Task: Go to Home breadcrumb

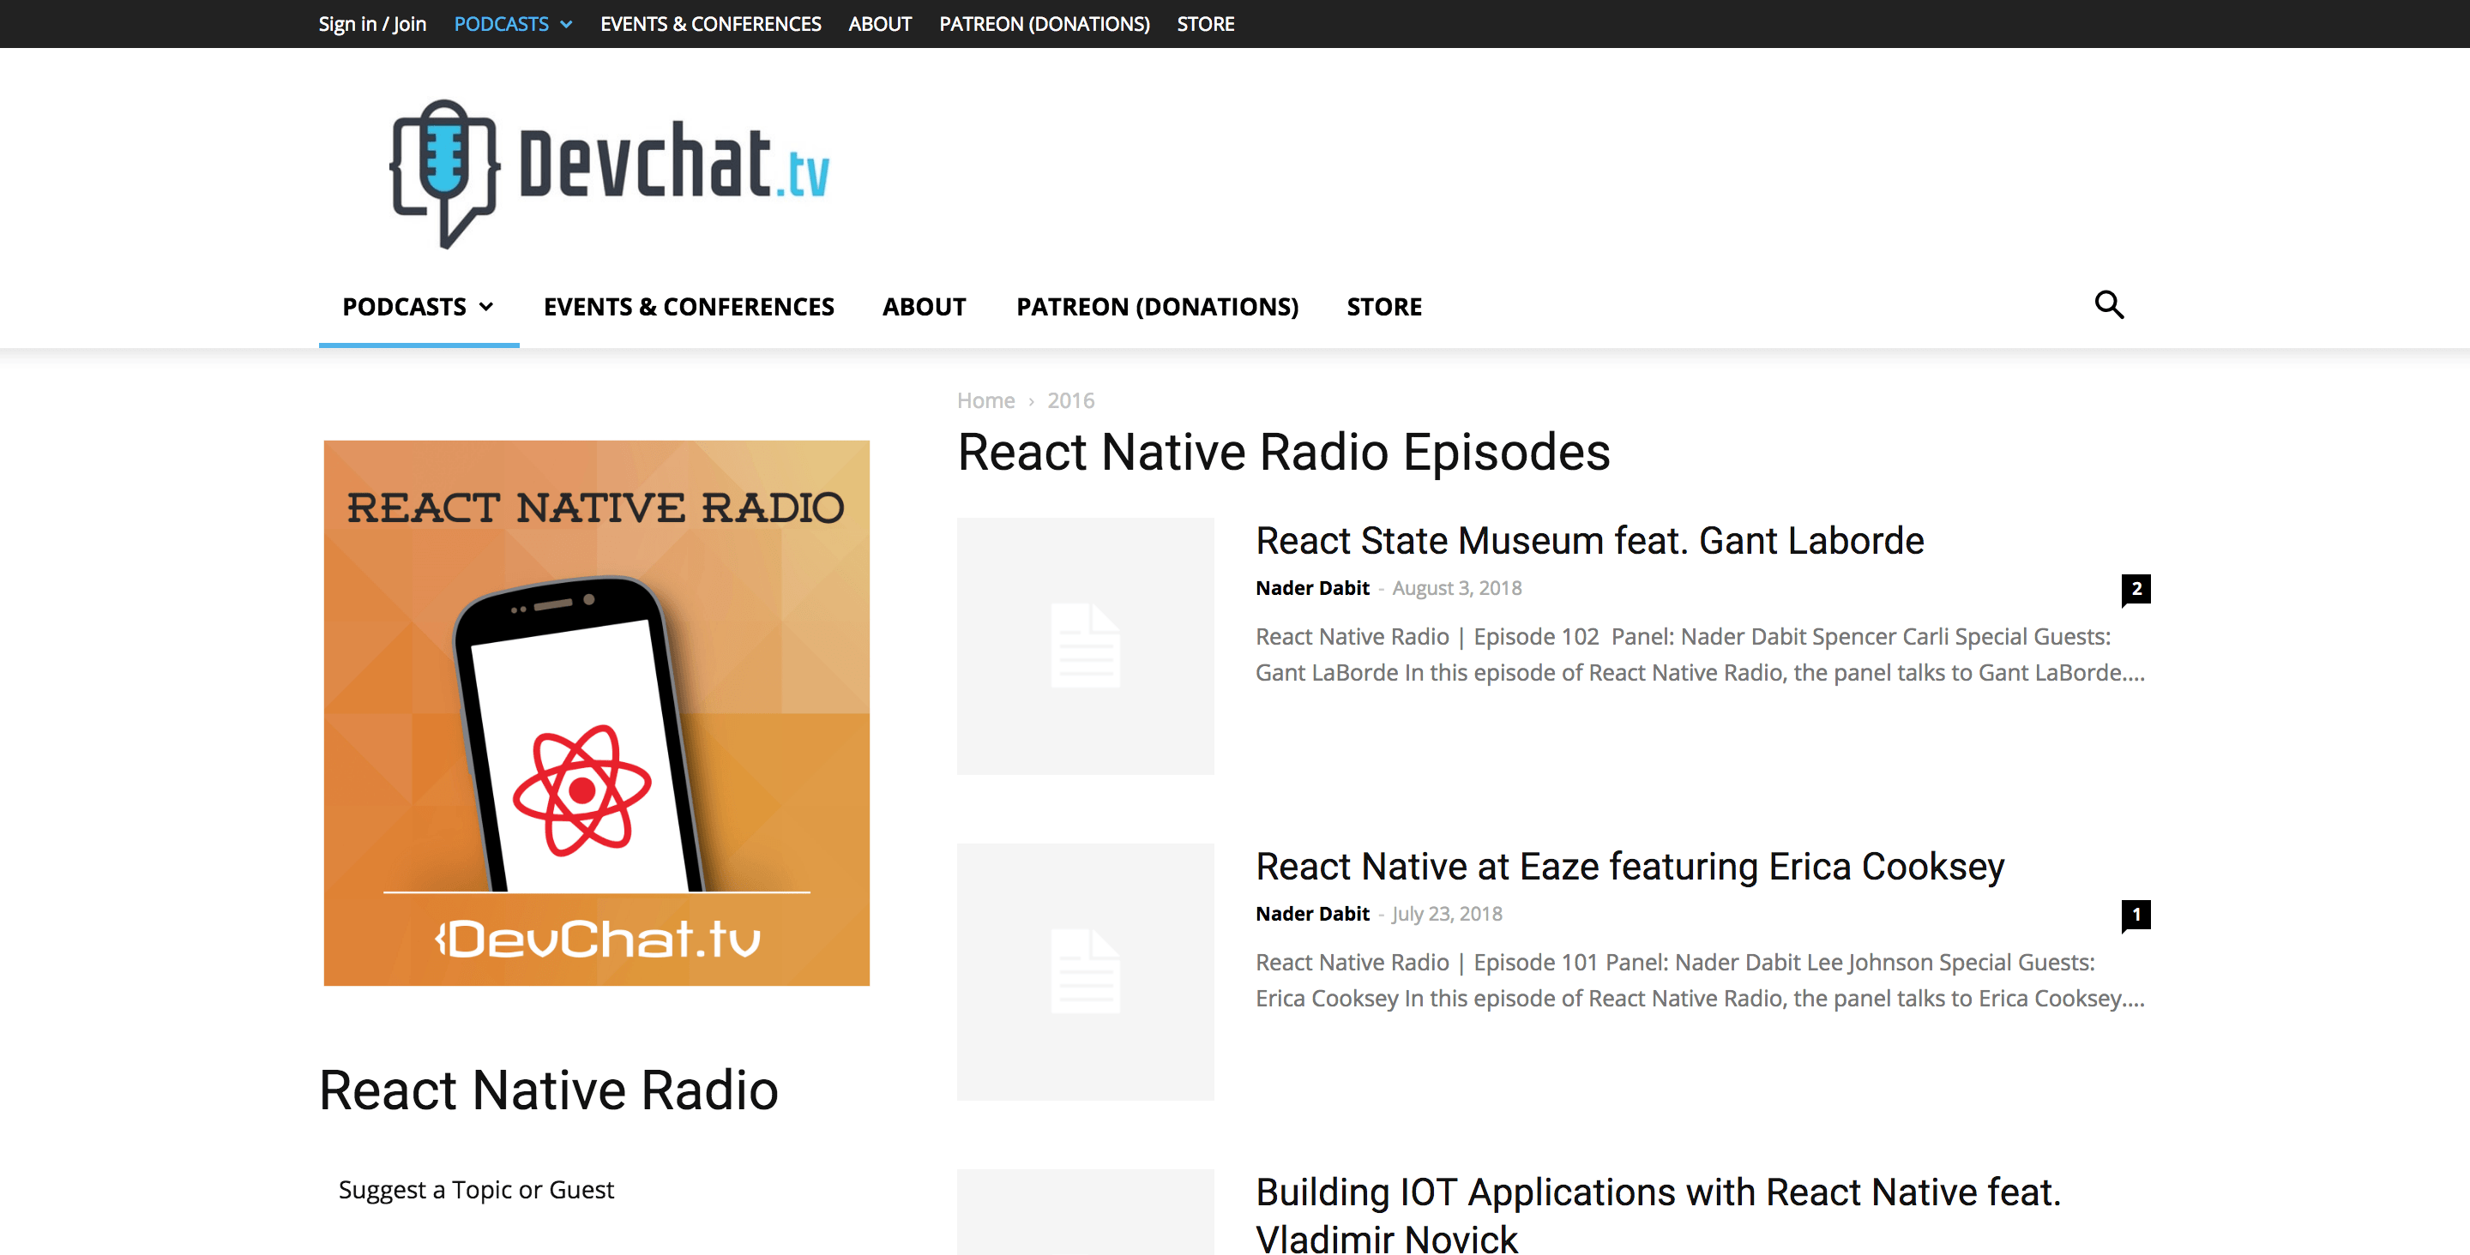Action: pyautogui.click(x=985, y=400)
